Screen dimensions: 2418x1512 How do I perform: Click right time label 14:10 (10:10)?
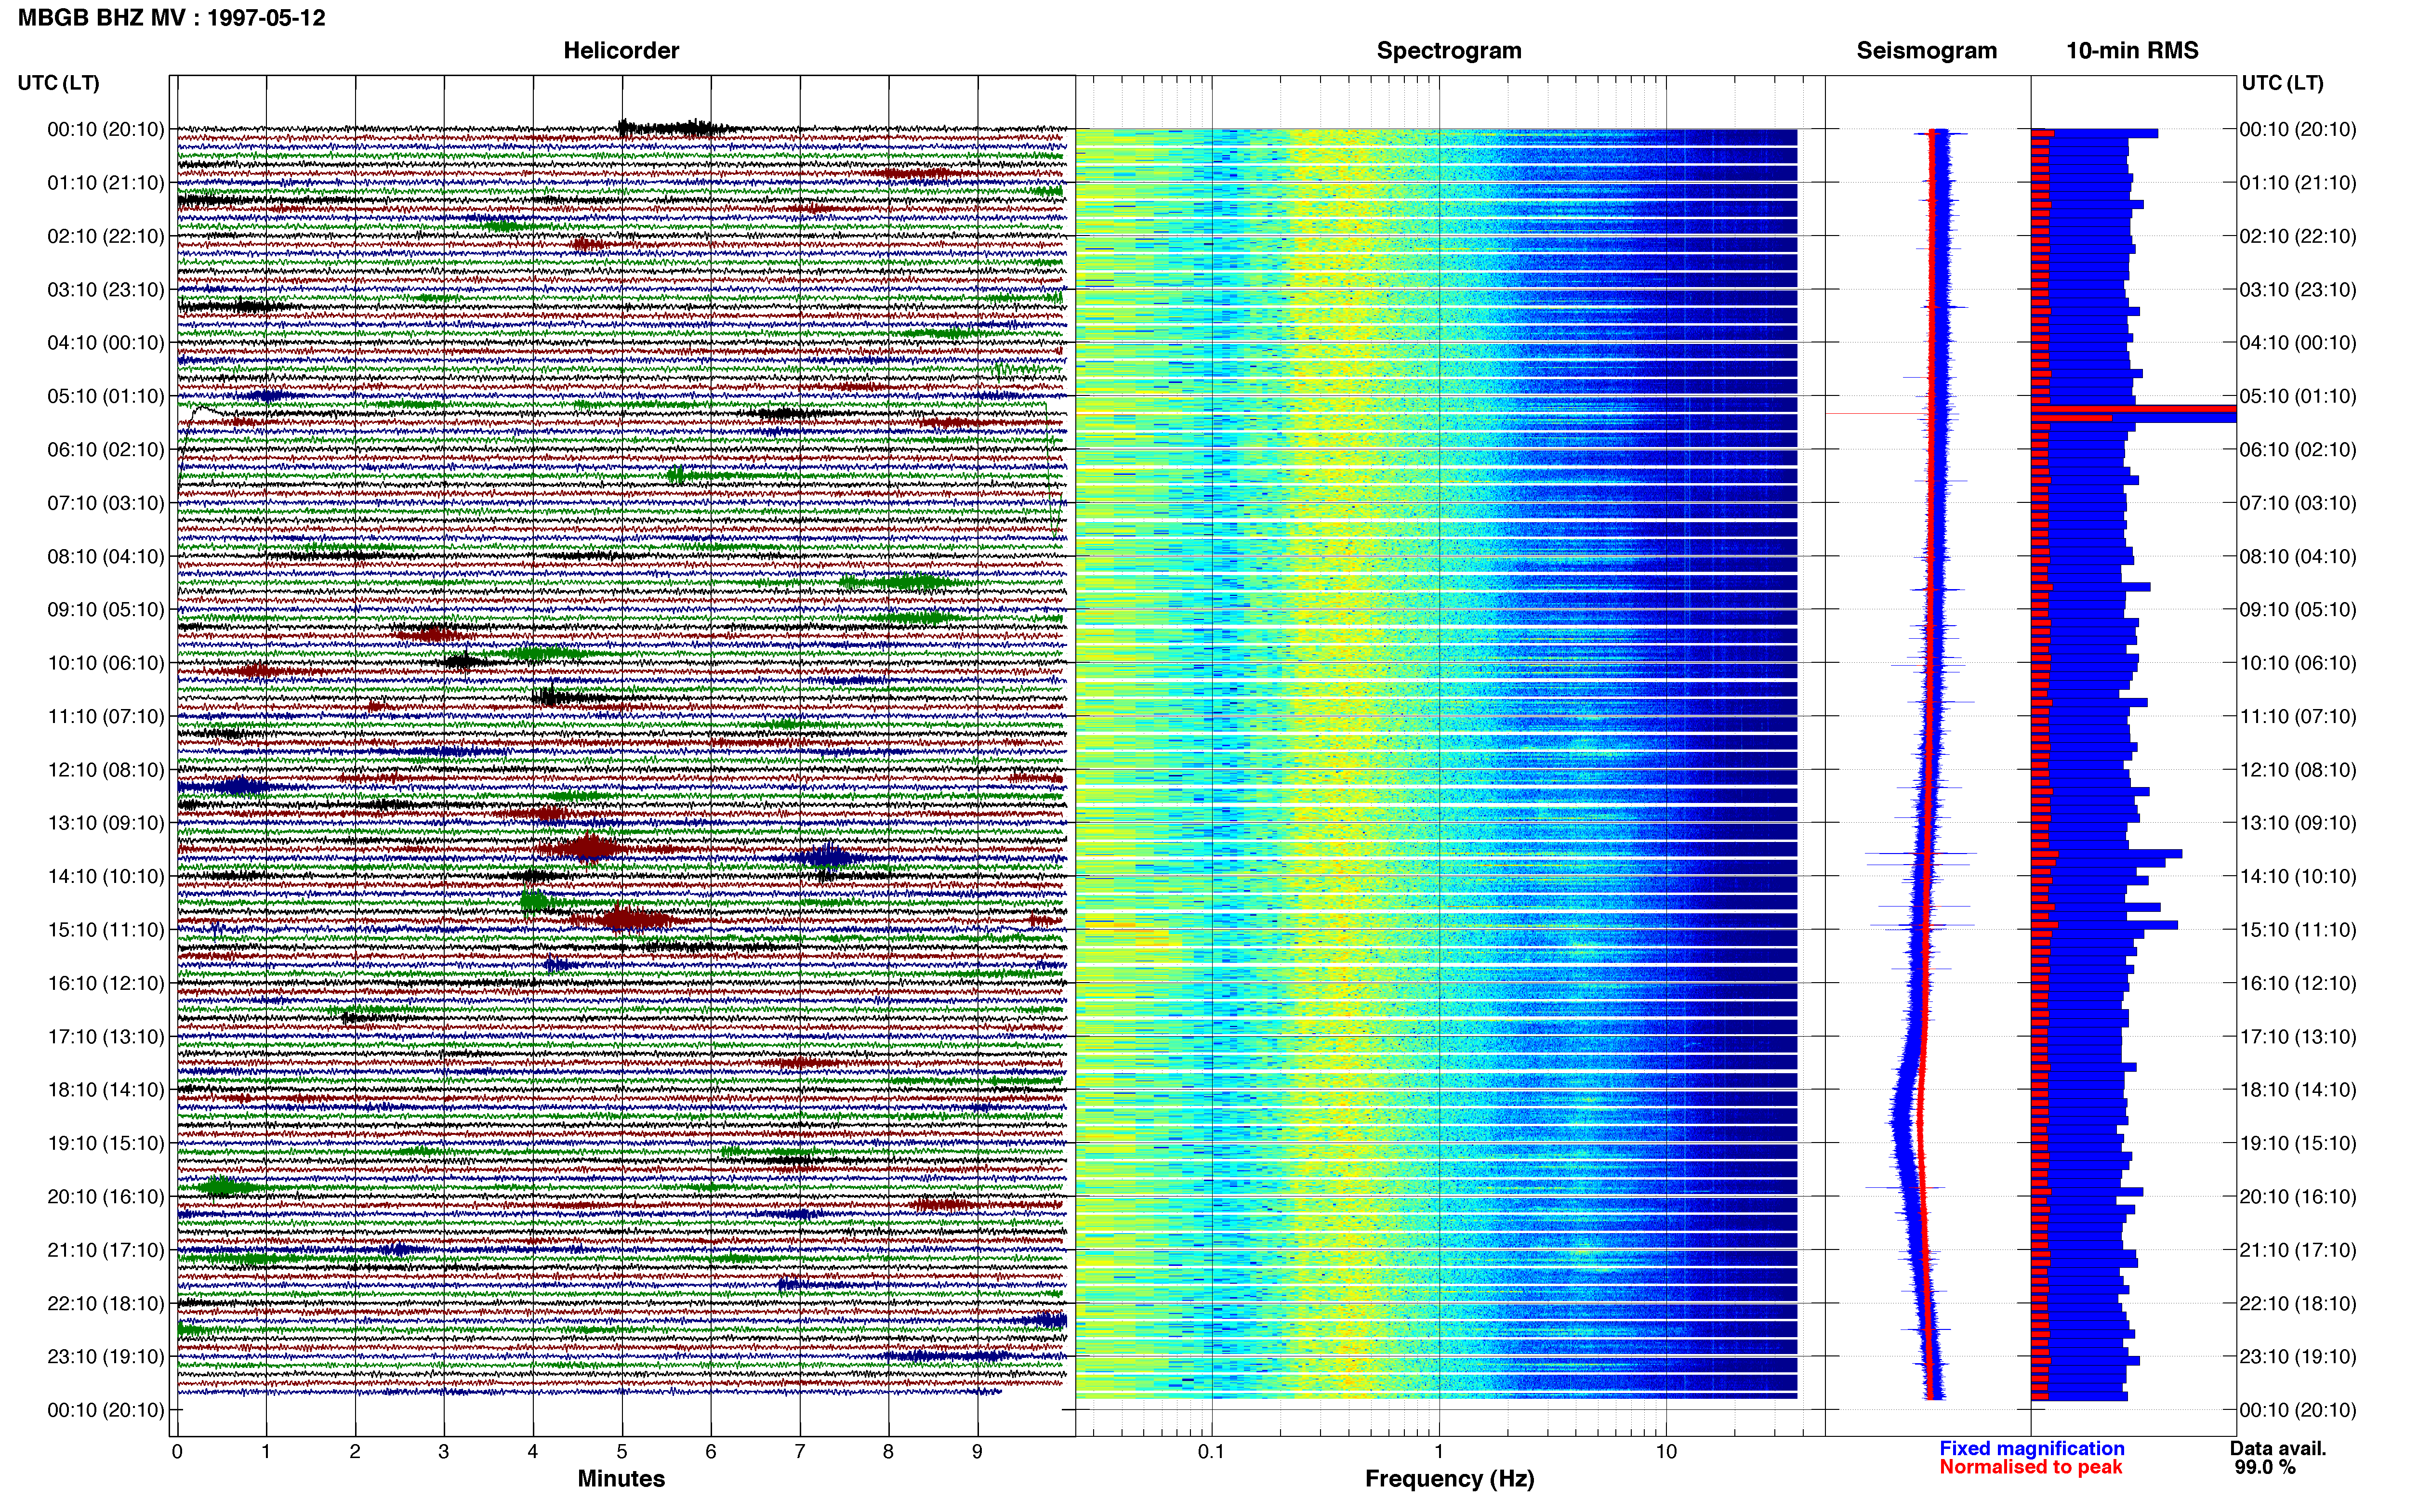point(2298,876)
